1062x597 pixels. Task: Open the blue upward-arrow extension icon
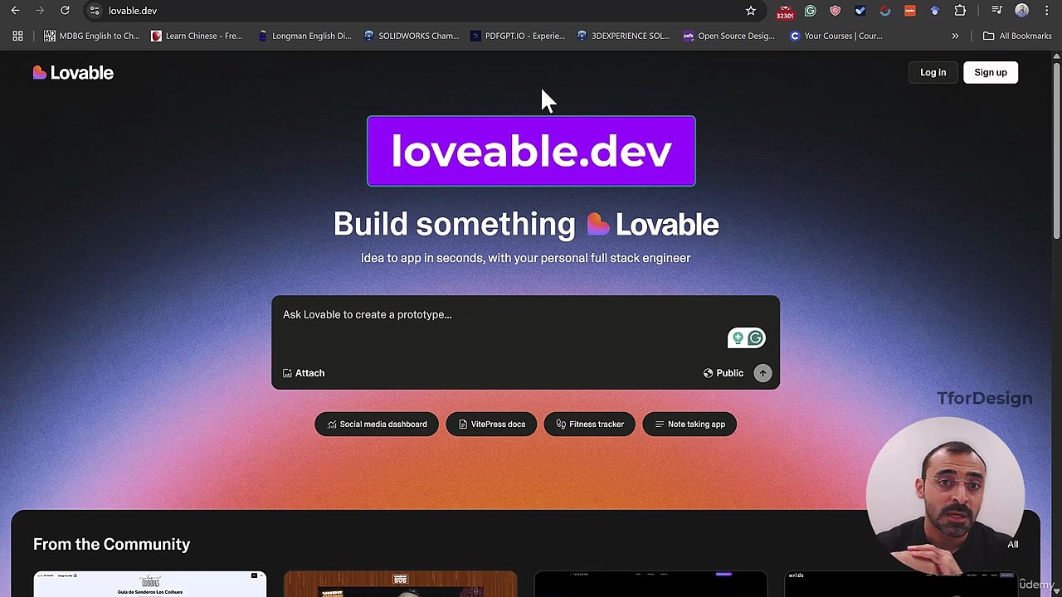pyautogui.click(x=935, y=11)
